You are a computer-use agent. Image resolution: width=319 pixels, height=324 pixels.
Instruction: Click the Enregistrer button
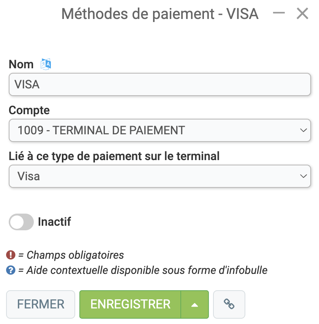click(130, 304)
